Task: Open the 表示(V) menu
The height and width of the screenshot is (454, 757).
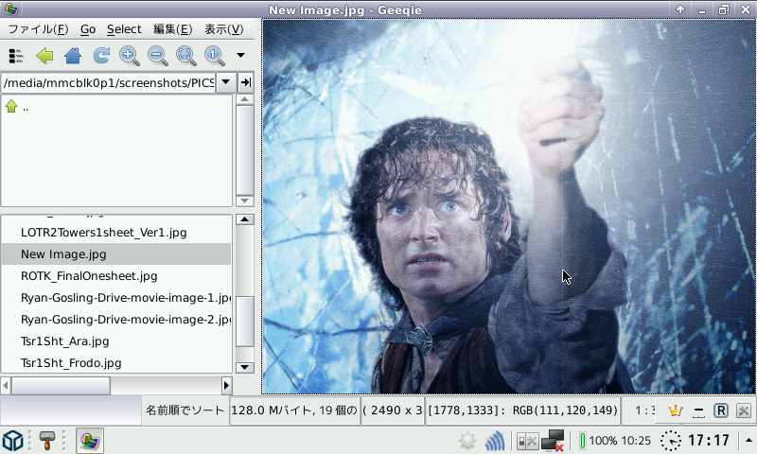Action: 224,29
